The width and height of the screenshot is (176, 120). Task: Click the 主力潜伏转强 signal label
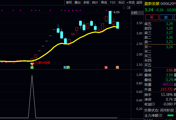point(42,63)
